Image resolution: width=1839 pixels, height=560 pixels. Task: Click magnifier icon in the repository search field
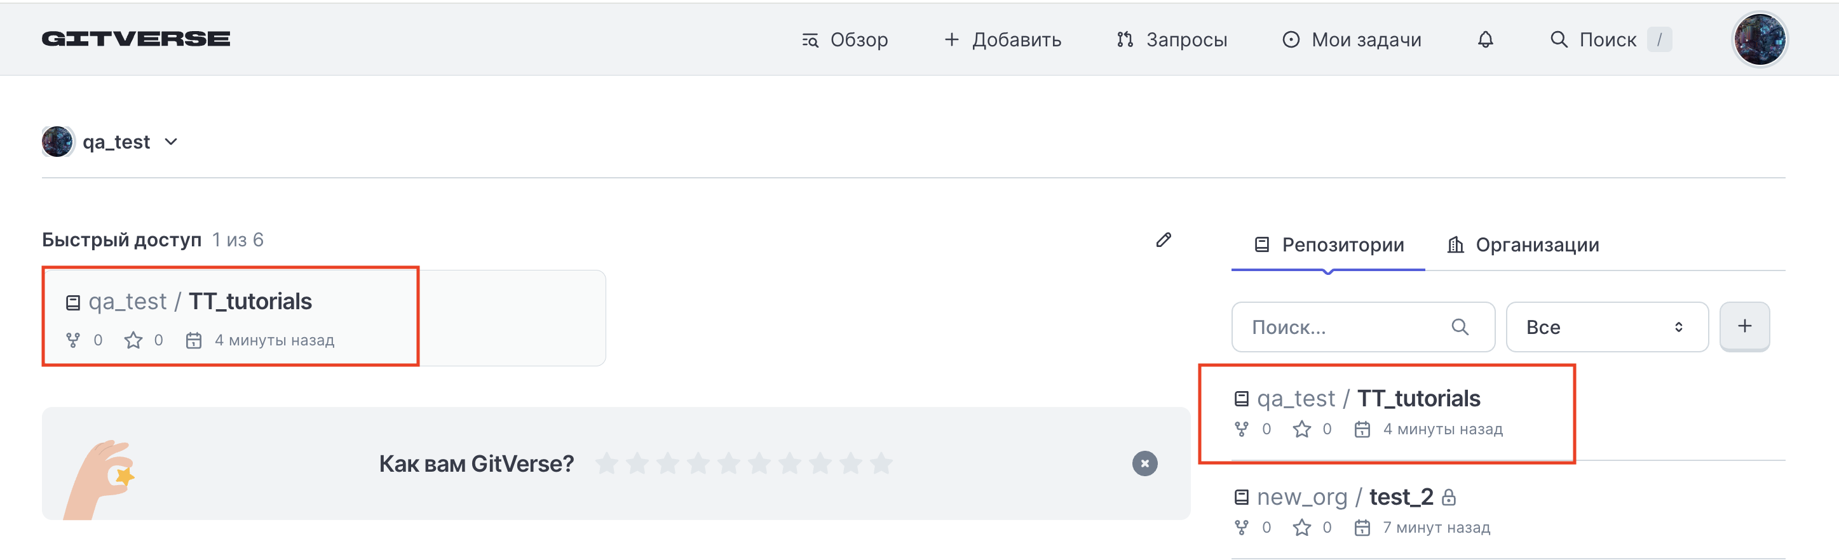[x=1460, y=327]
